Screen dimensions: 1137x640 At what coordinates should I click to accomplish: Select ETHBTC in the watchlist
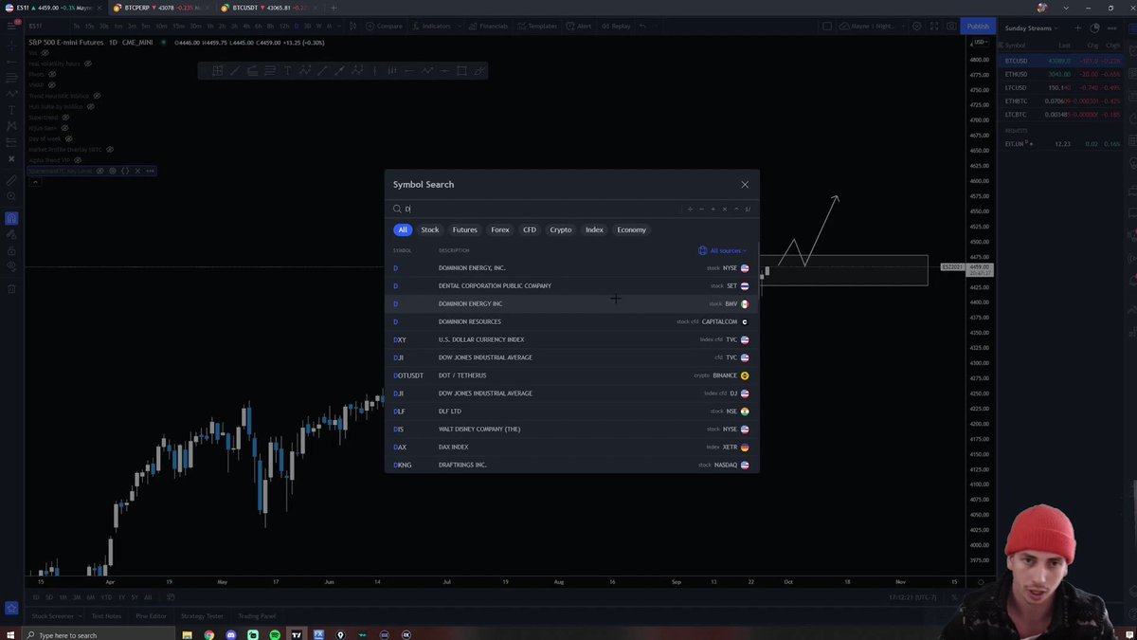(x=1061, y=101)
